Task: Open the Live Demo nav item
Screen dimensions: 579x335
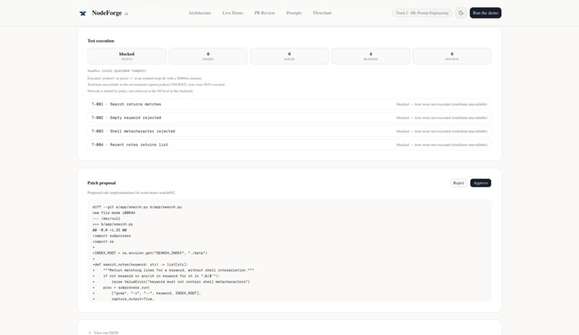Action: click(x=233, y=13)
